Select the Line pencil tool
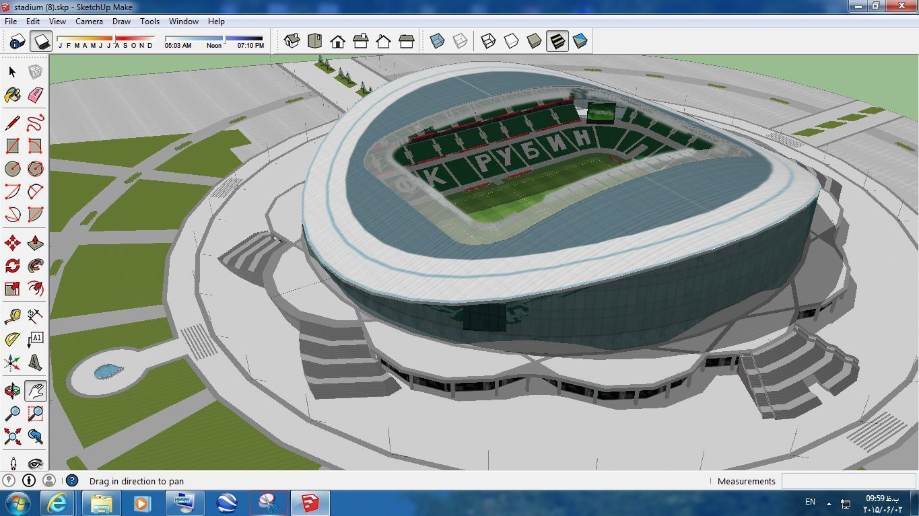 pos(12,123)
